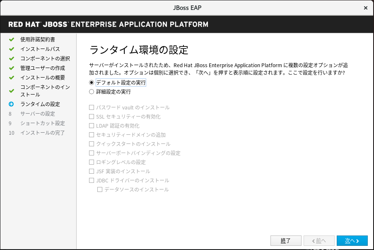Viewport: 374px width, 250px height.
Task: Select 使用許諾契約書 step in sidebar
Action: point(38,39)
